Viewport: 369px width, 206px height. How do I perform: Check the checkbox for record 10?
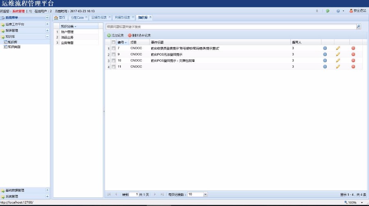point(114,60)
